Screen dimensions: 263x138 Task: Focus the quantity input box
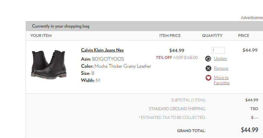218,50
